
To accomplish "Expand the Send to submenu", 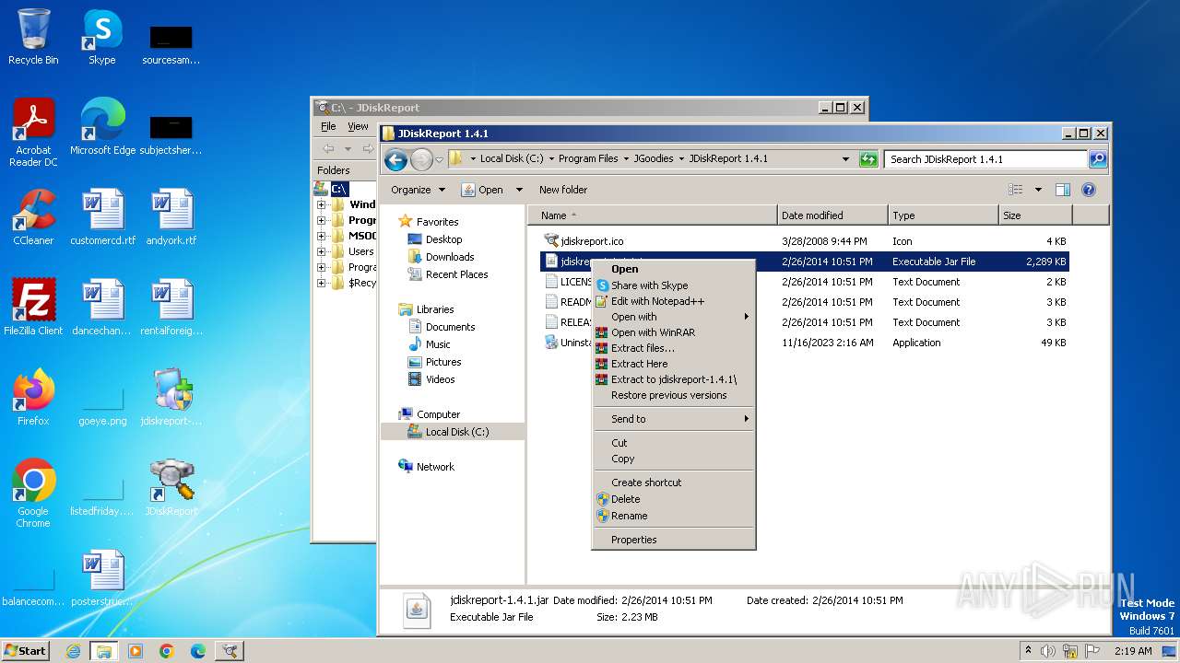I will pos(673,419).
